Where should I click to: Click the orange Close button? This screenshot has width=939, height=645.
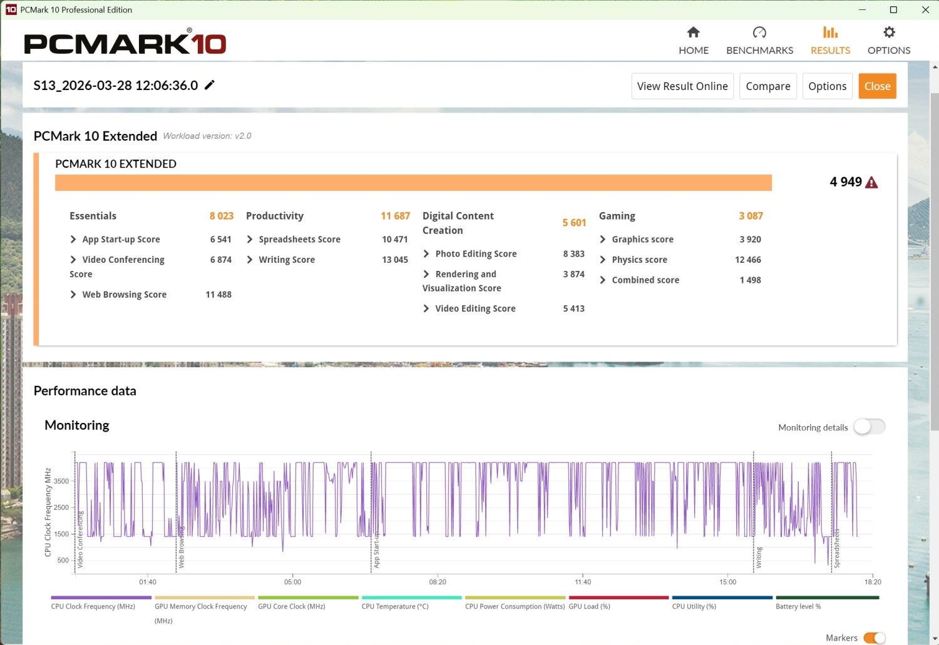[877, 86]
